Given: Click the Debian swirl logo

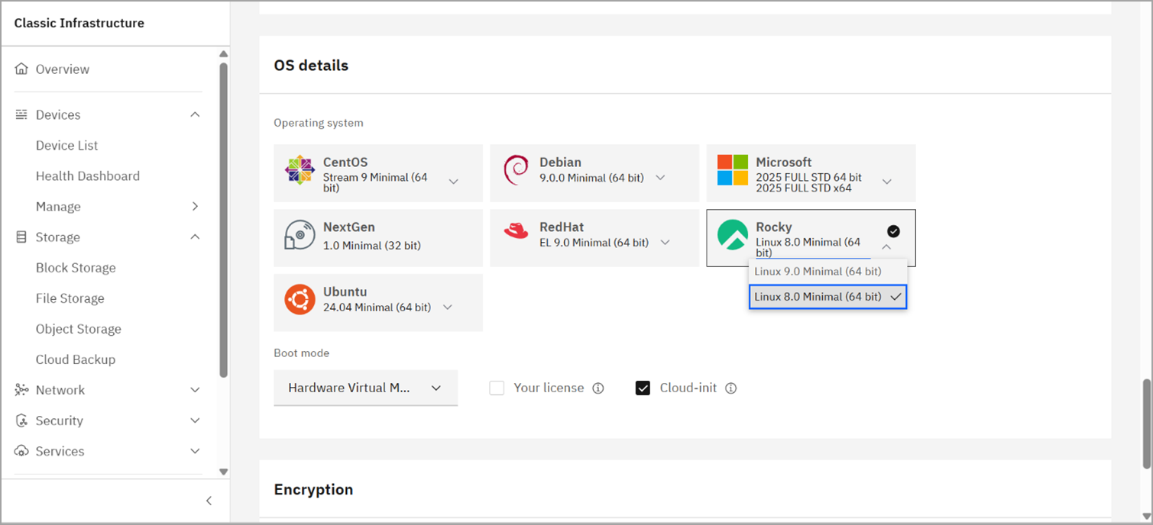Looking at the screenshot, I should tap(516, 170).
